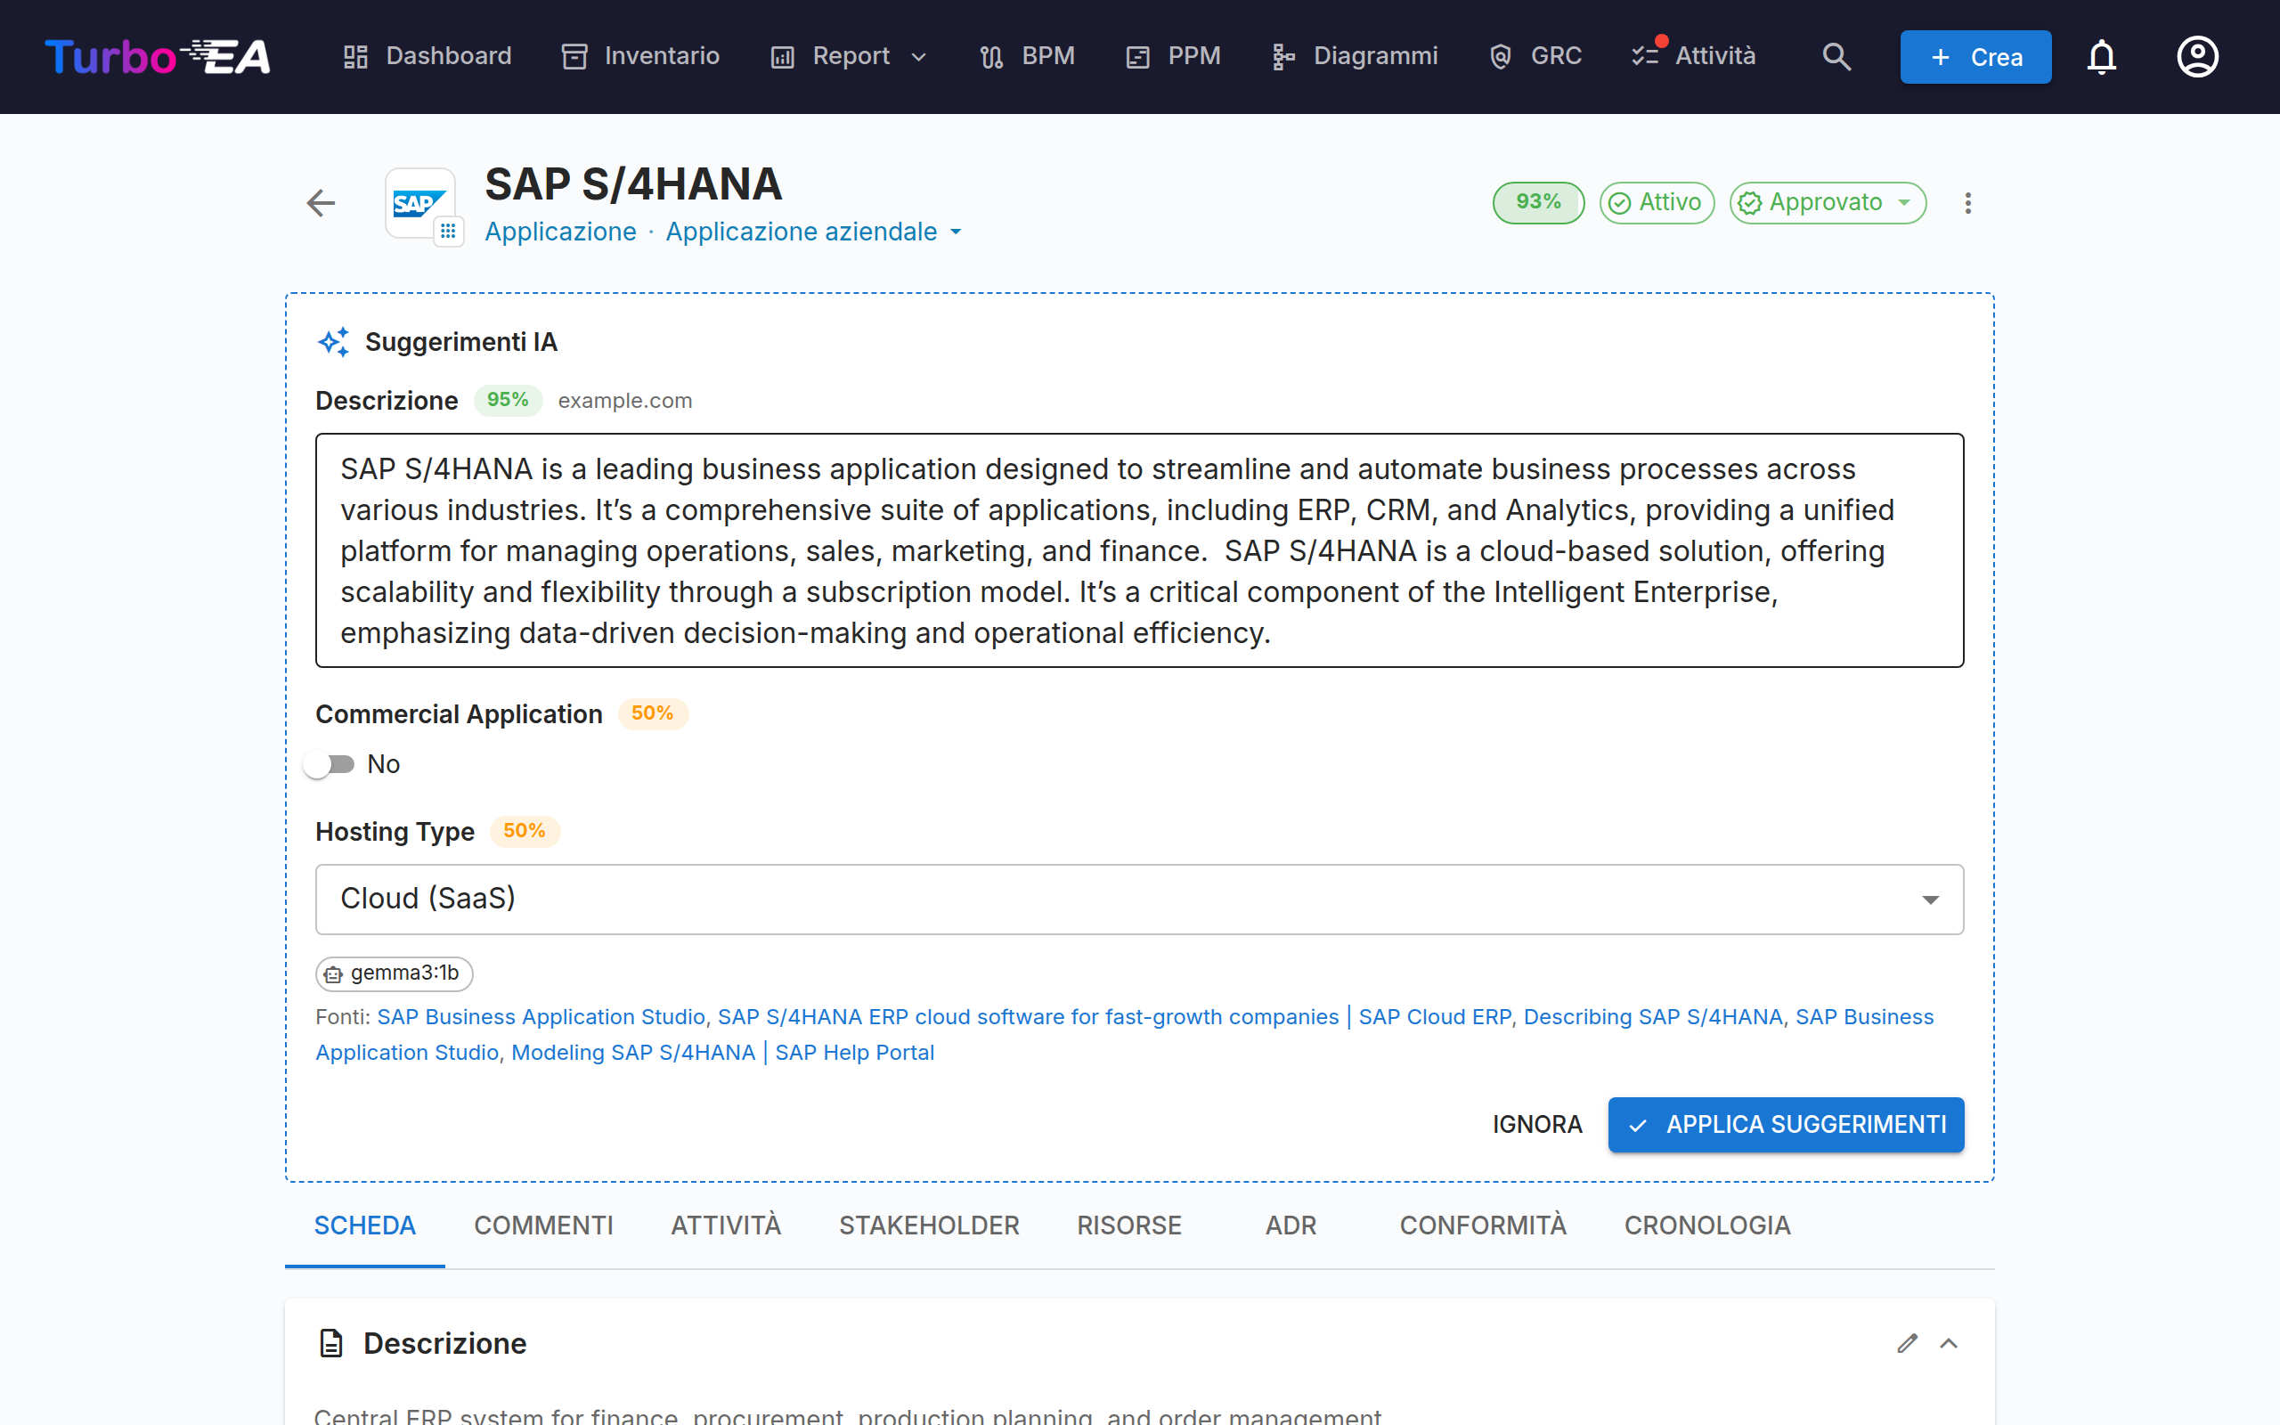Click the Attivo status chip
The image size is (2280, 1425).
[1657, 203]
